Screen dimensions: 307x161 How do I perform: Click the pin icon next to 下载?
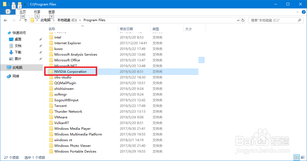41,53
